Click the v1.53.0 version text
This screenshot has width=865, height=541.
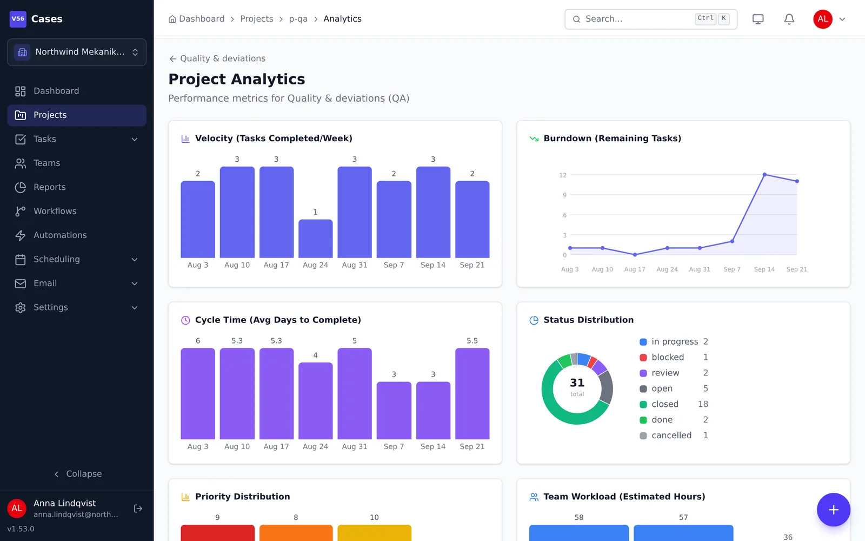tap(21, 529)
